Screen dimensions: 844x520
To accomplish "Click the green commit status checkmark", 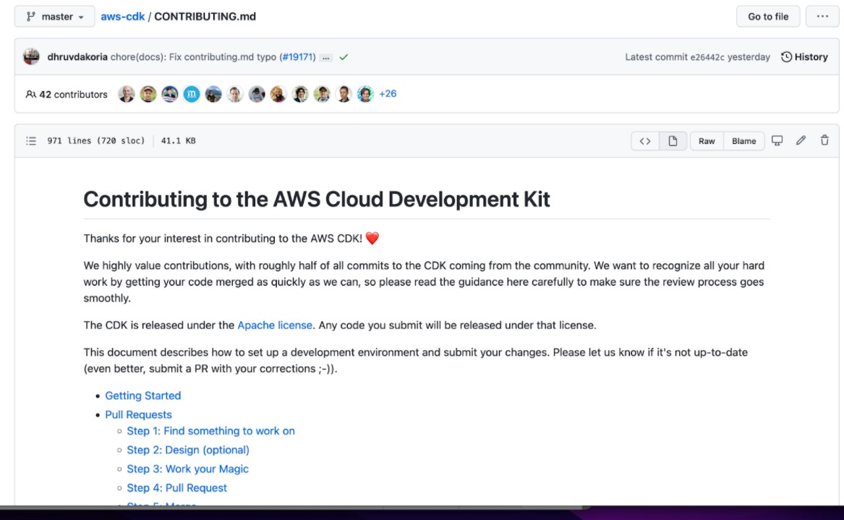I will click(x=344, y=57).
